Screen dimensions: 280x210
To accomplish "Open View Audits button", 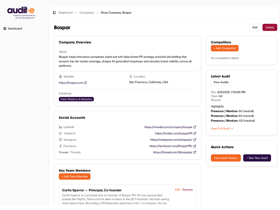I will tap(221, 82).
